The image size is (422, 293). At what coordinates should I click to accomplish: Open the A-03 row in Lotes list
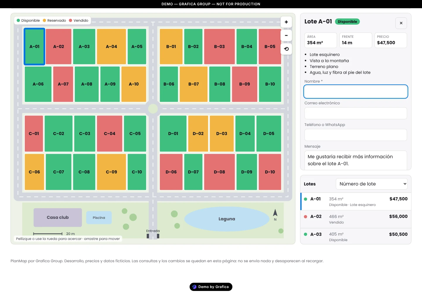point(356,237)
